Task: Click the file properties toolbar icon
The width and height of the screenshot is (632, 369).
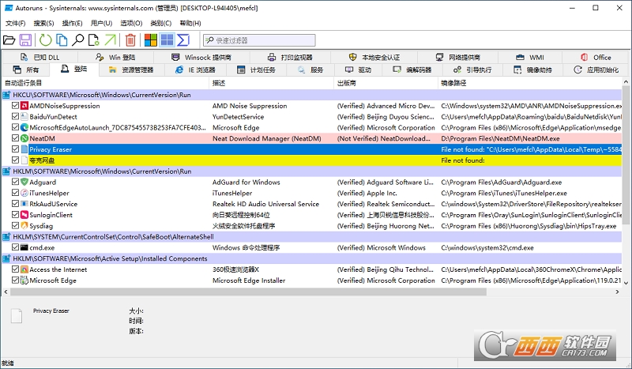Action: (93, 40)
